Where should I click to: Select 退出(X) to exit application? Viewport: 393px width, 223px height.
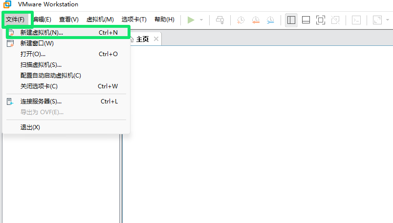coord(30,127)
